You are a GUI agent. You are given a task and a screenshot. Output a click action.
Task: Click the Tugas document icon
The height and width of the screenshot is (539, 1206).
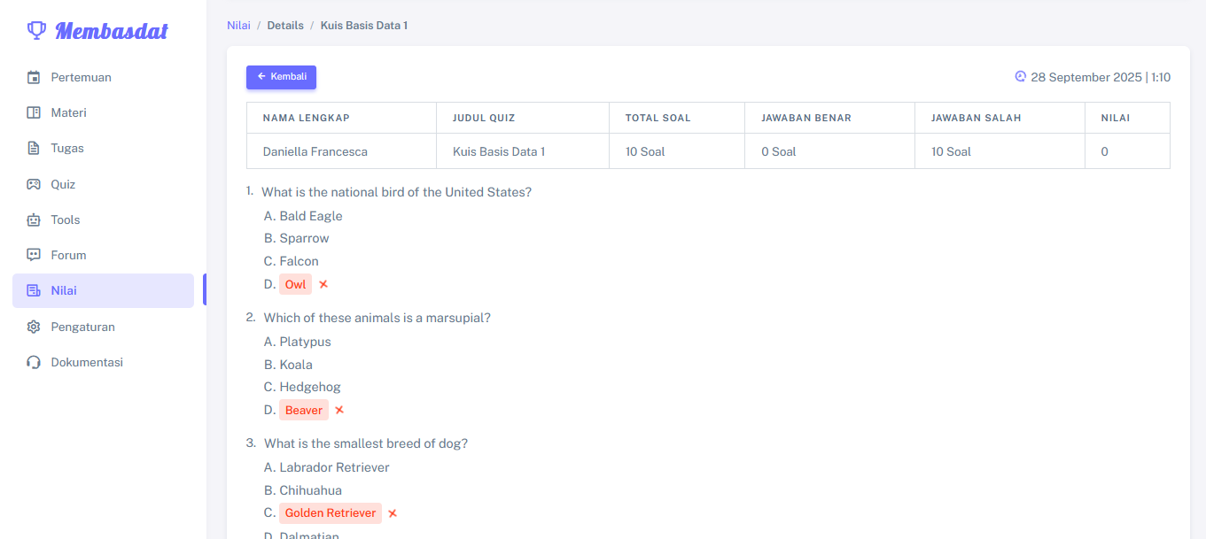(x=34, y=148)
